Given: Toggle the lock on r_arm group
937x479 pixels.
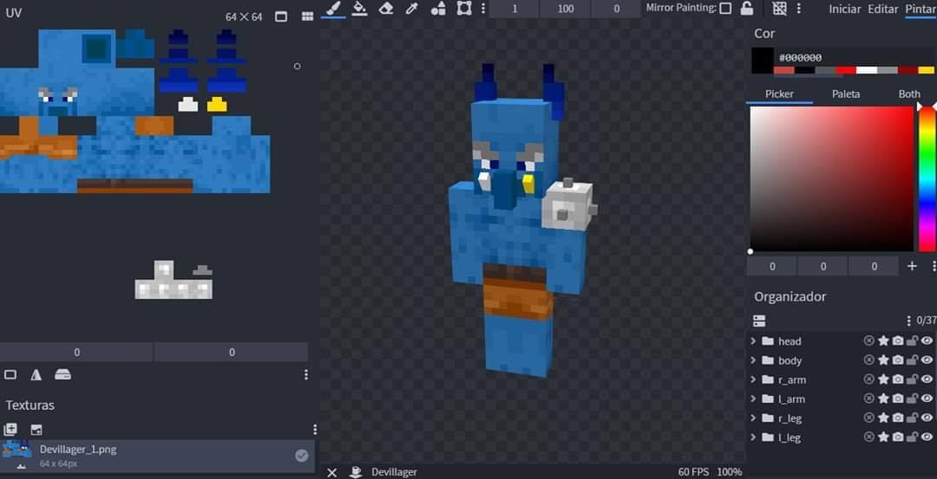Looking at the screenshot, I should (912, 379).
